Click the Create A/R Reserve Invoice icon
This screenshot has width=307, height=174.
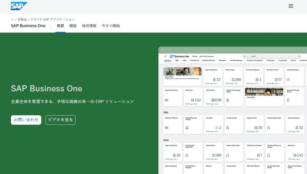point(269,155)
